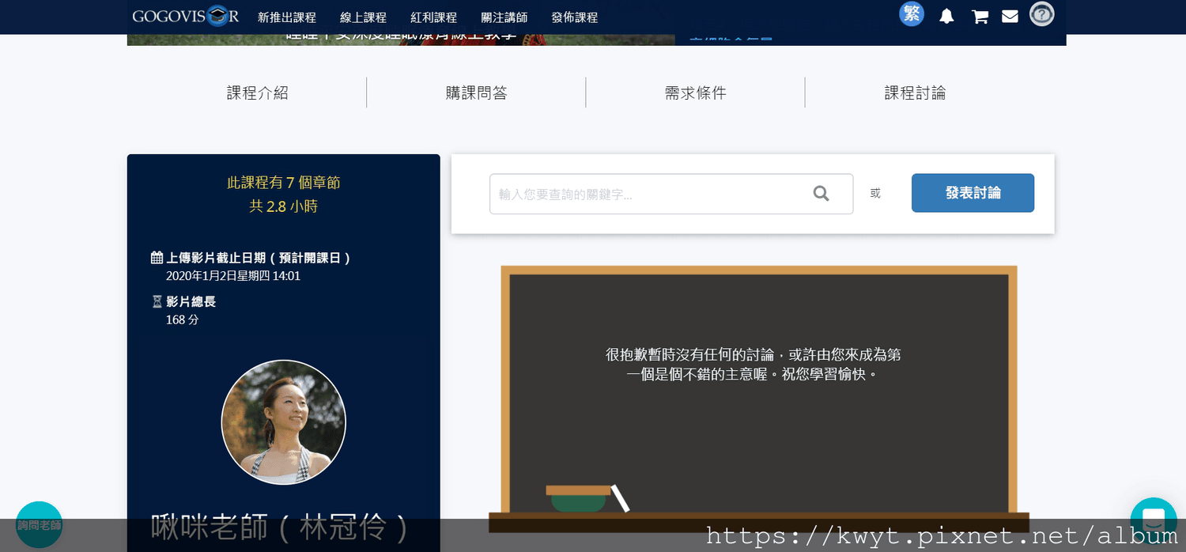The width and height of the screenshot is (1186, 552).
Task: Click the instructor profile photo
Action: point(284,422)
